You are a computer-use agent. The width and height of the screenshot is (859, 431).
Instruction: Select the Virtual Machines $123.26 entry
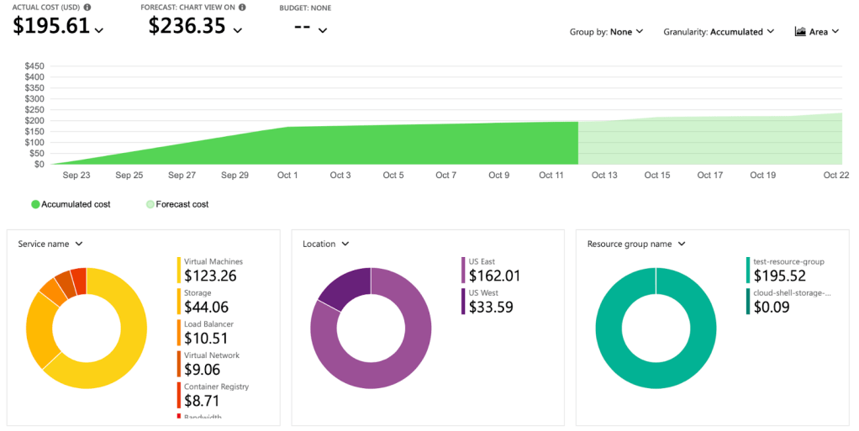[210, 271]
